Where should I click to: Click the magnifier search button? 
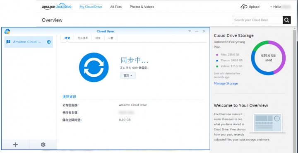286,20
